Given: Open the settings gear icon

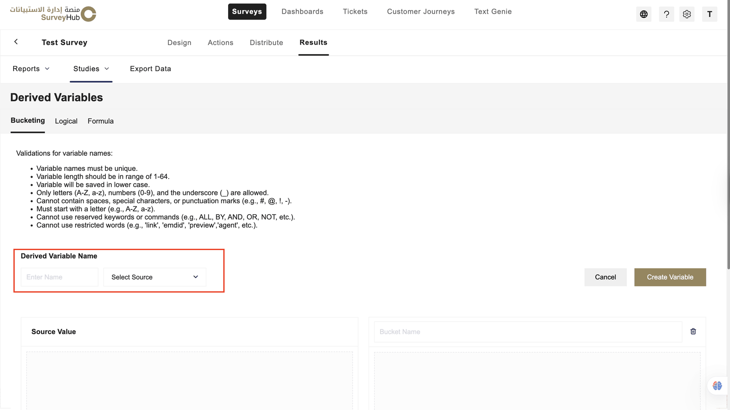Looking at the screenshot, I should [x=687, y=14].
